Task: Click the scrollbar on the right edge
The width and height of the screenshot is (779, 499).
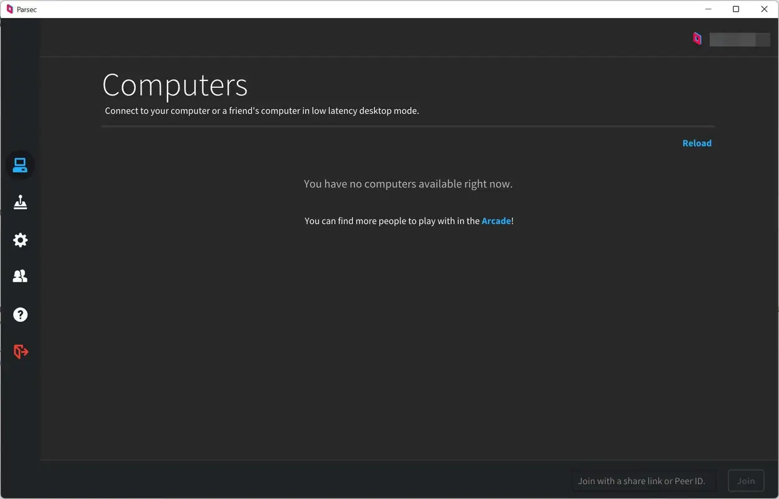Action: [776, 249]
